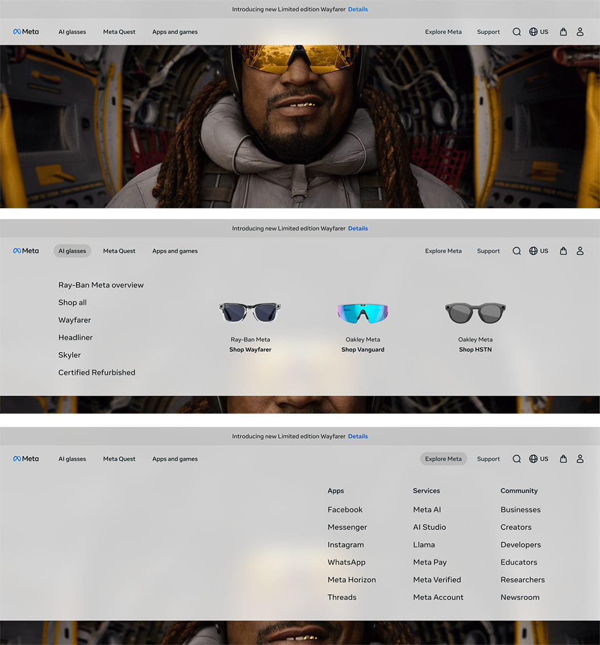The height and width of the screenshot is (645, 600).
Task: Open Businesses under Community
Action: pos(520,510)
